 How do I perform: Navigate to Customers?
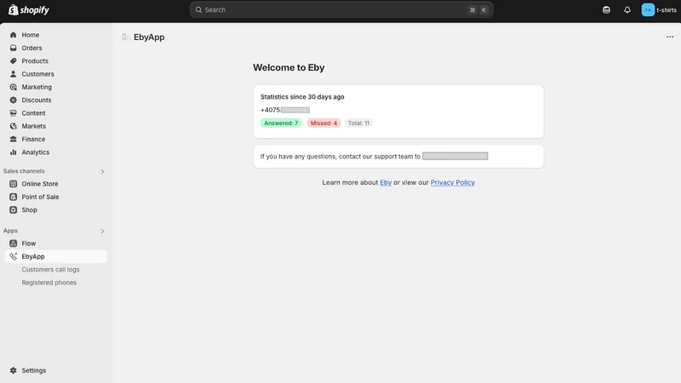click(37, 74)
